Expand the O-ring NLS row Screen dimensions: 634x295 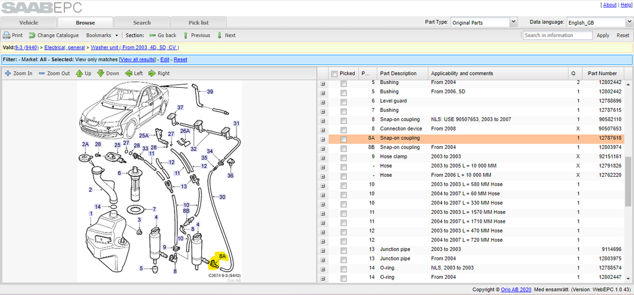pyautogui.click(x=323, y=270)
